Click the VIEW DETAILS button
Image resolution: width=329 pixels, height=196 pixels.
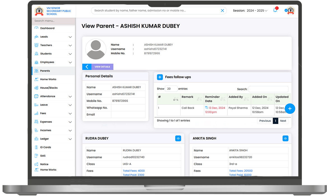coord(102,66)
